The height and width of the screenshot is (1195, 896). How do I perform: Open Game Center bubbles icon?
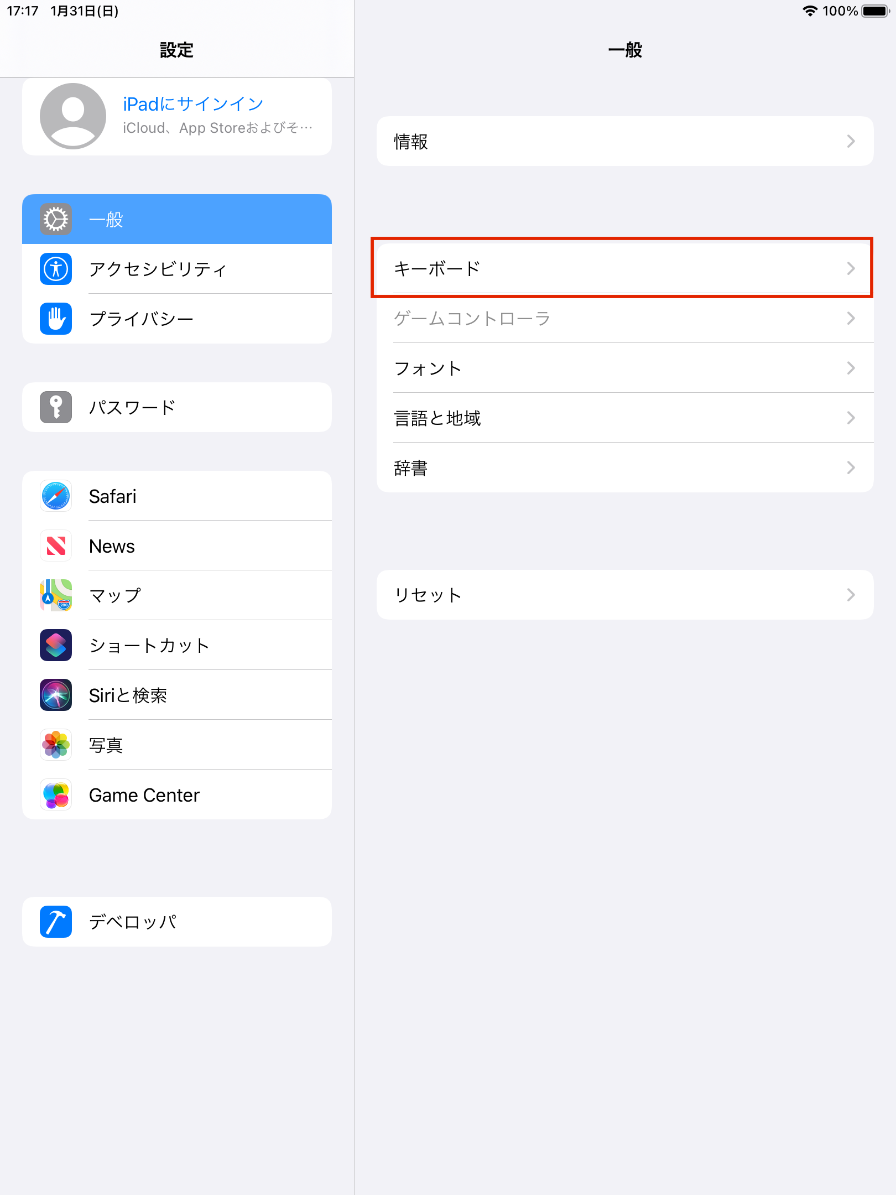tap(56, 794)
